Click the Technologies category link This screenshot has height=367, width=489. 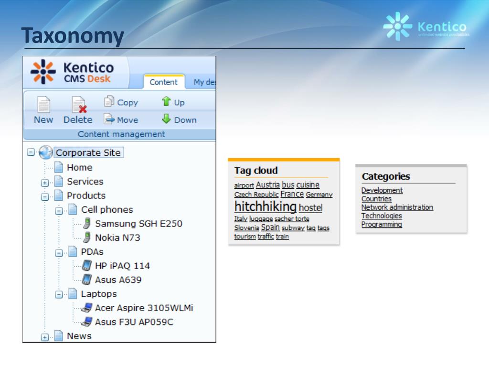point(382,216)
